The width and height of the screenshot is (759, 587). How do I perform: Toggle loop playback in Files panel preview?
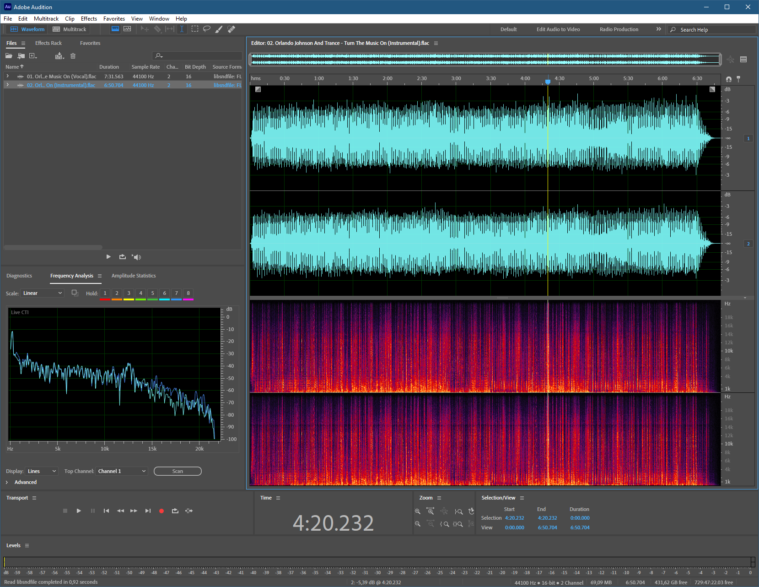coord(123,257)
